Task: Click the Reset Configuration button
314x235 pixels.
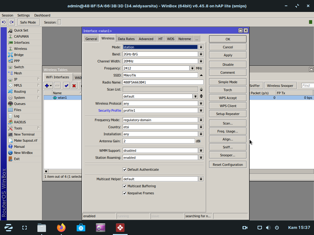Action: point(228,165)
